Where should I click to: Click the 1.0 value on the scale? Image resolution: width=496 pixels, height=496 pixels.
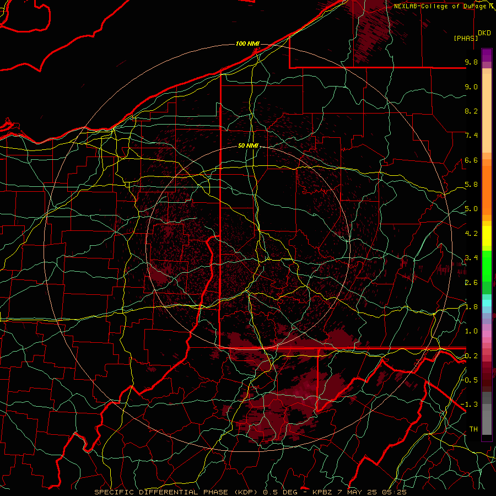tap(471, 331)
